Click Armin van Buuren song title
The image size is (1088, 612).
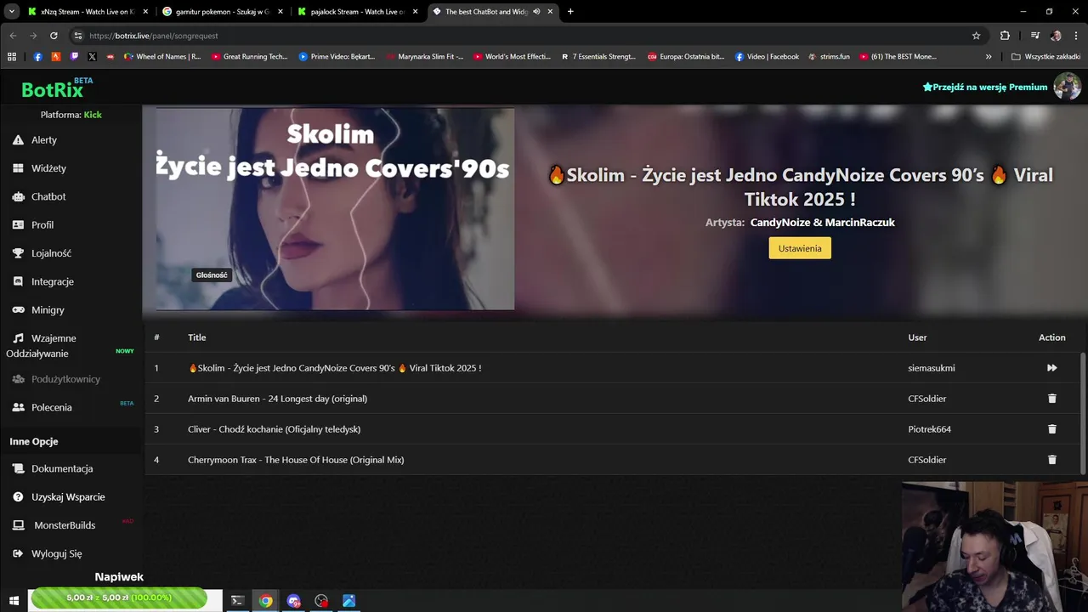click(277, 399)
